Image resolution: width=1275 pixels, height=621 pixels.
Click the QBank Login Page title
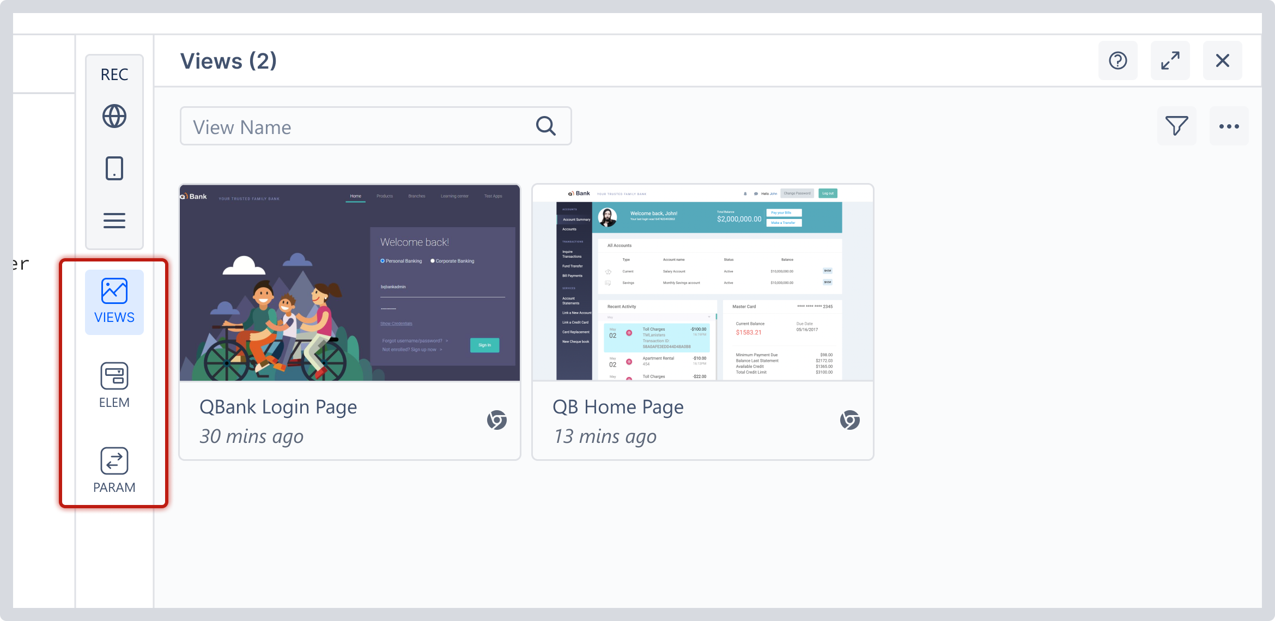coord(278,407)
